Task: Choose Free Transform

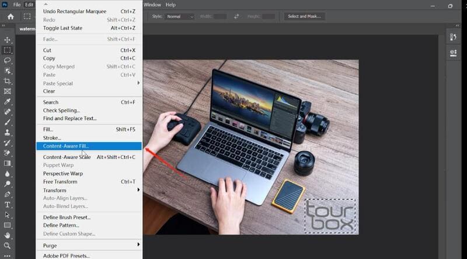Action: click(89, 182)
